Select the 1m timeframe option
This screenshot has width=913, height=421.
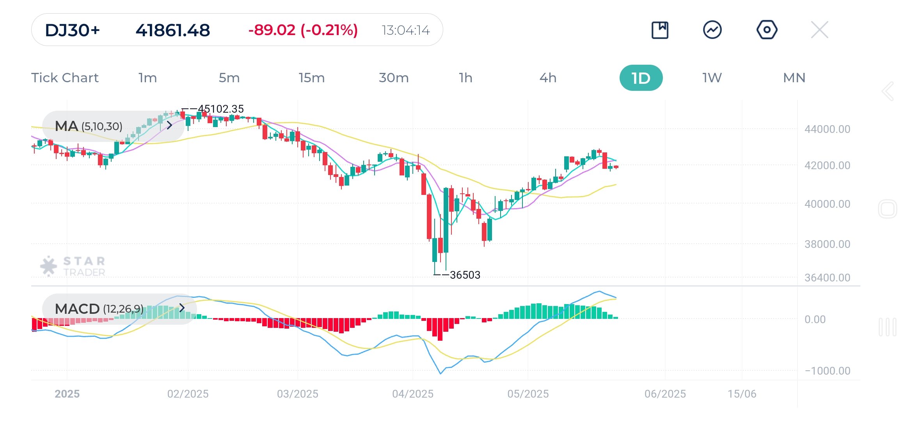147,78
